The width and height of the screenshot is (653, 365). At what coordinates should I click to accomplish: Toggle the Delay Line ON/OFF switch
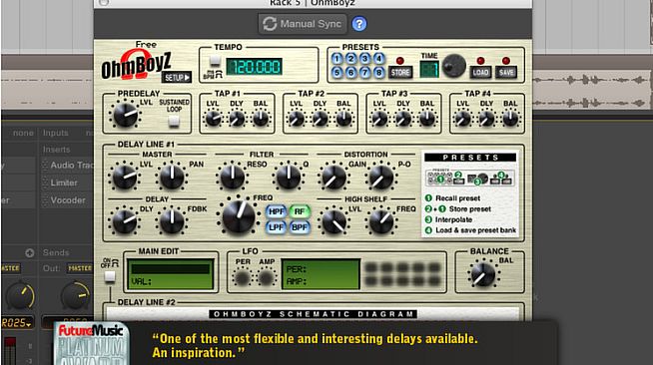(110, 276)
